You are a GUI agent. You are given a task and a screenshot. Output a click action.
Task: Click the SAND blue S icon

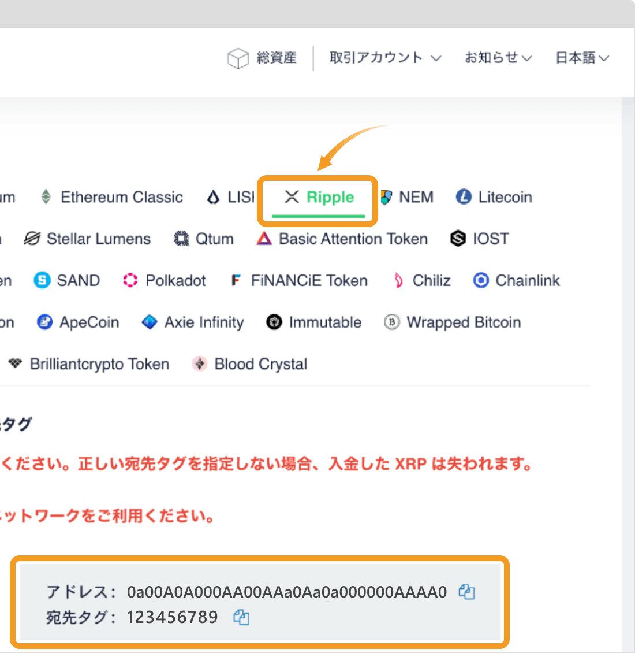tap(42, 280)
